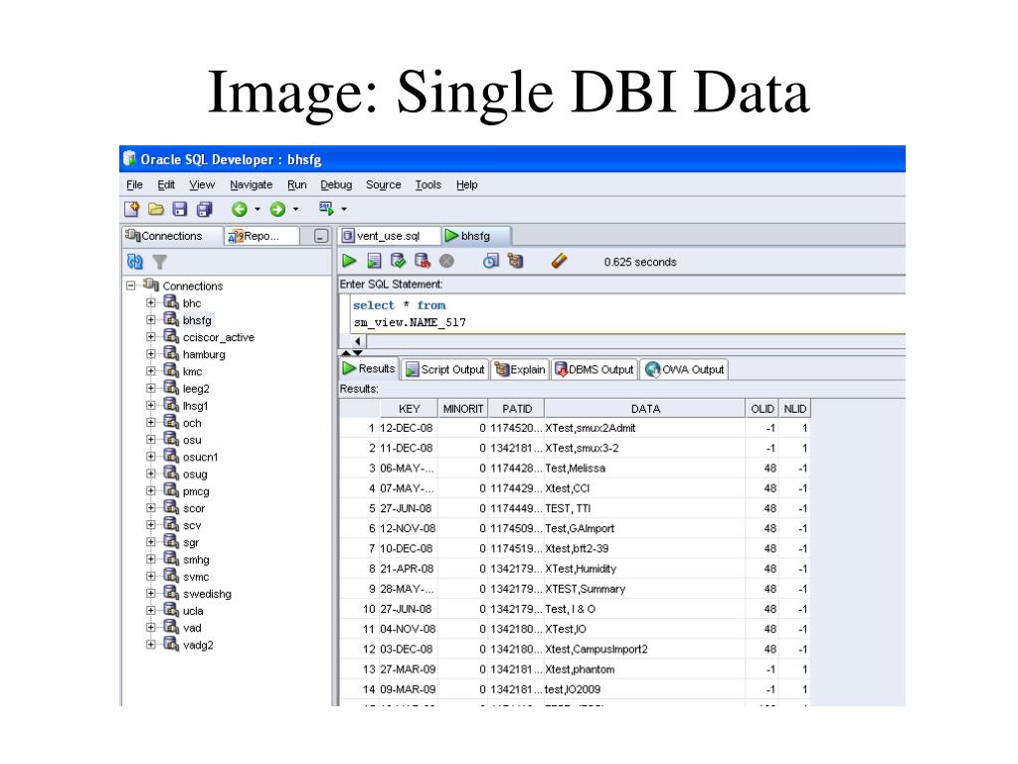1018x764 pixels.
Task: Open the Tools menu
Action: point(428,184)
